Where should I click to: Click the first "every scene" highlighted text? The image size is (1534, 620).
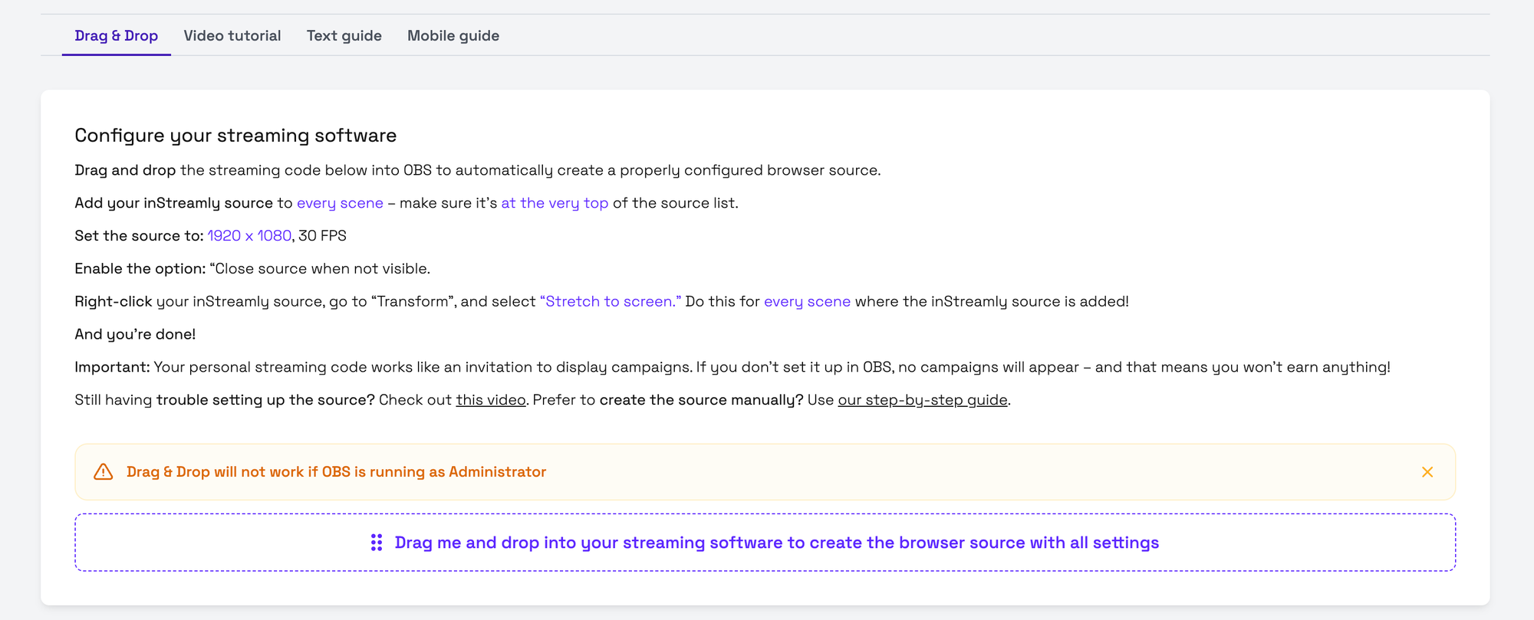click(340, 203)
